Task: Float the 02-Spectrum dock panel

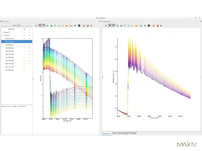Action: coord(201,22)
